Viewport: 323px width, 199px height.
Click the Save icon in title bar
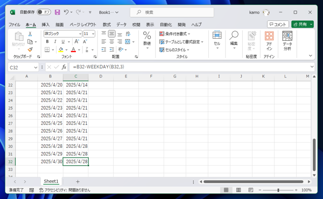click(x=57, y=12)
